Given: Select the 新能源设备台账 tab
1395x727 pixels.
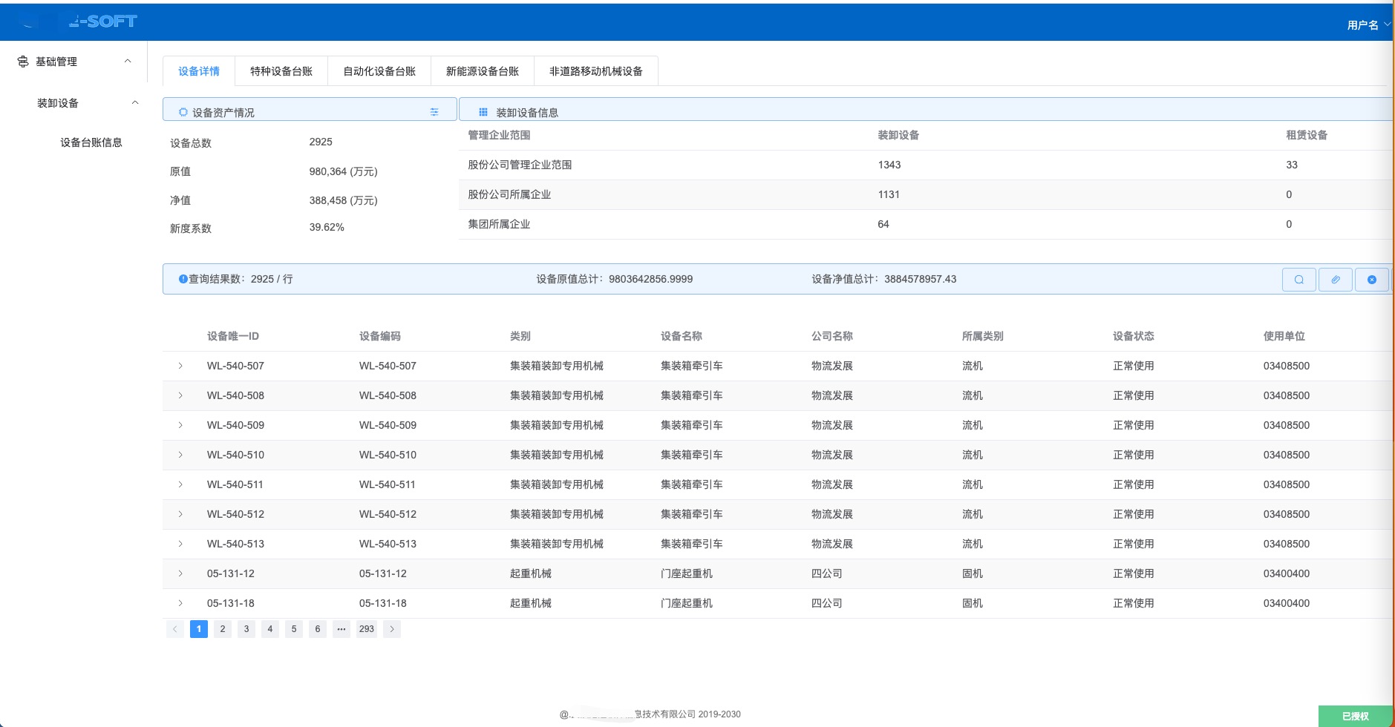Looking at the screenshot, I should click(x=483, y=71).
